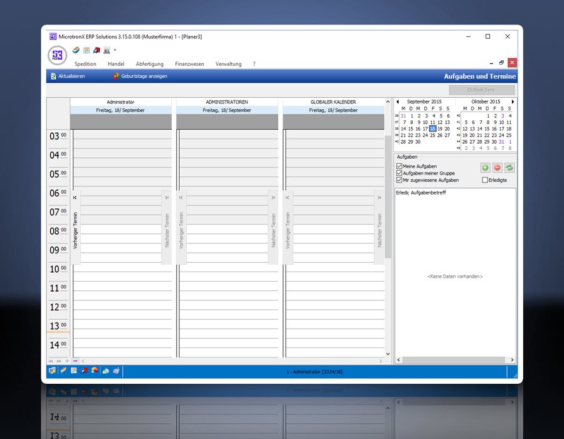Click Geburtstage anzeigen button
This screenshot has width=564, height=439.
(140, 77)
